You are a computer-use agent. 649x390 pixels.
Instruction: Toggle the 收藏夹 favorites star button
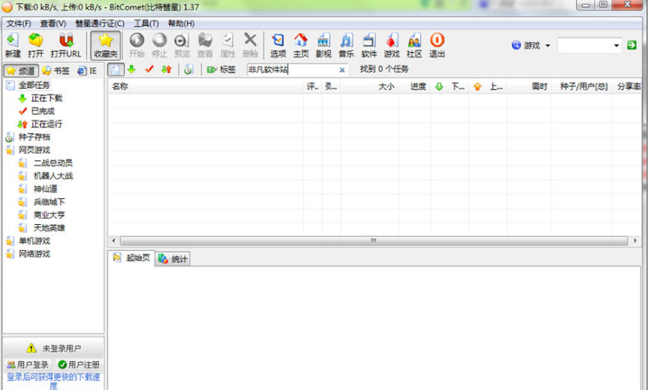coord(105,45)
